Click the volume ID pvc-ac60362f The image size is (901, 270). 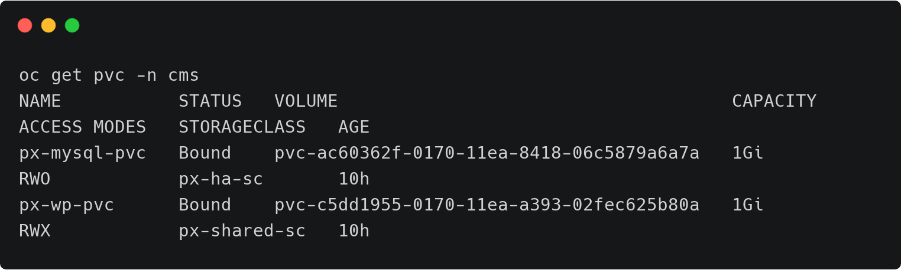(487, 153)
